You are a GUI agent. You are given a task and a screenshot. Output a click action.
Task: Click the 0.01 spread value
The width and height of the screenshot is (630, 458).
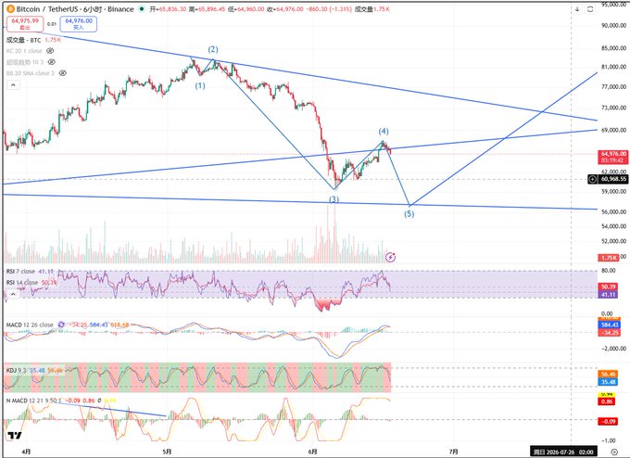pyautogui.click(x=52, y=24)
